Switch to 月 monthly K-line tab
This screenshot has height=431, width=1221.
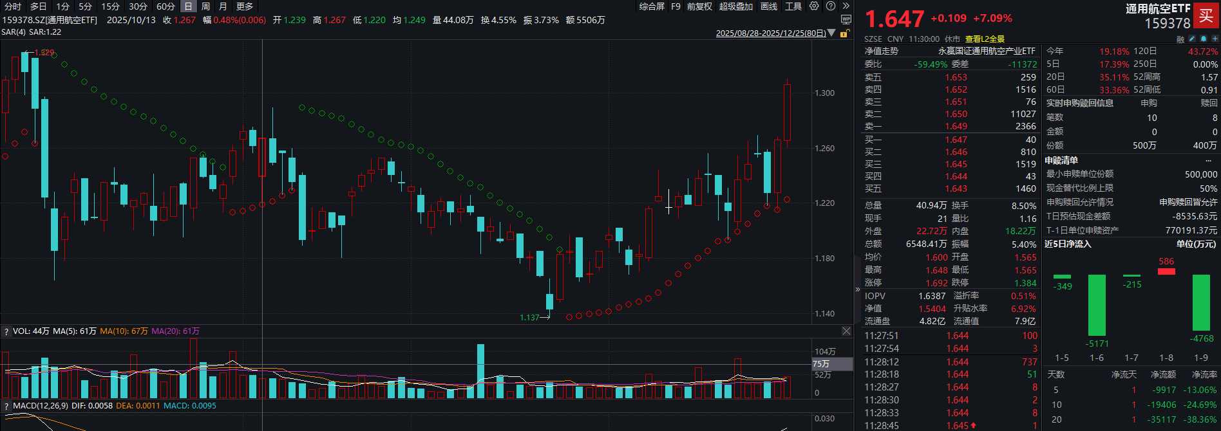223,6
